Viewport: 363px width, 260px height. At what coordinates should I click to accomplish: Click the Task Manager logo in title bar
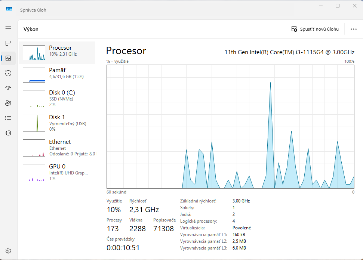pyautogui.click(x=8, y=9)
